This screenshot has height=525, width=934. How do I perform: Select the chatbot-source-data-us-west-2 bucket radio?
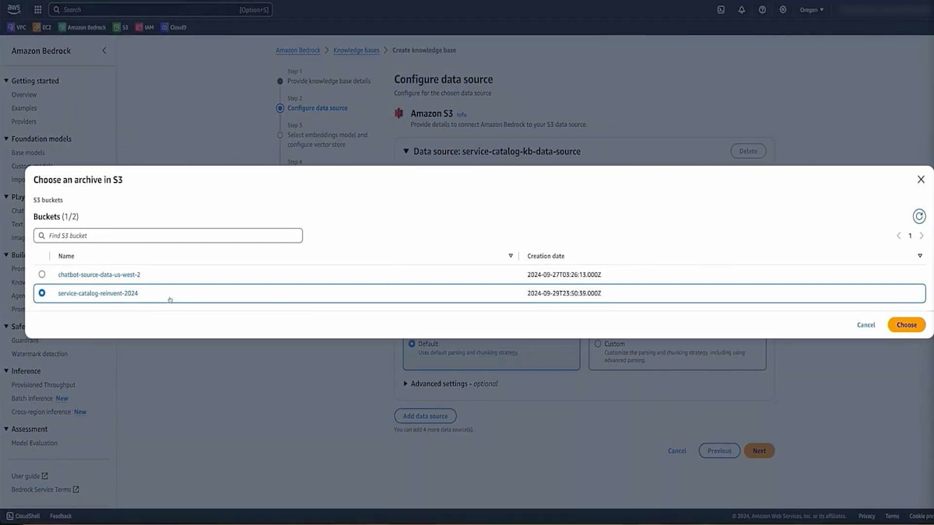click(x=42, y=275)
